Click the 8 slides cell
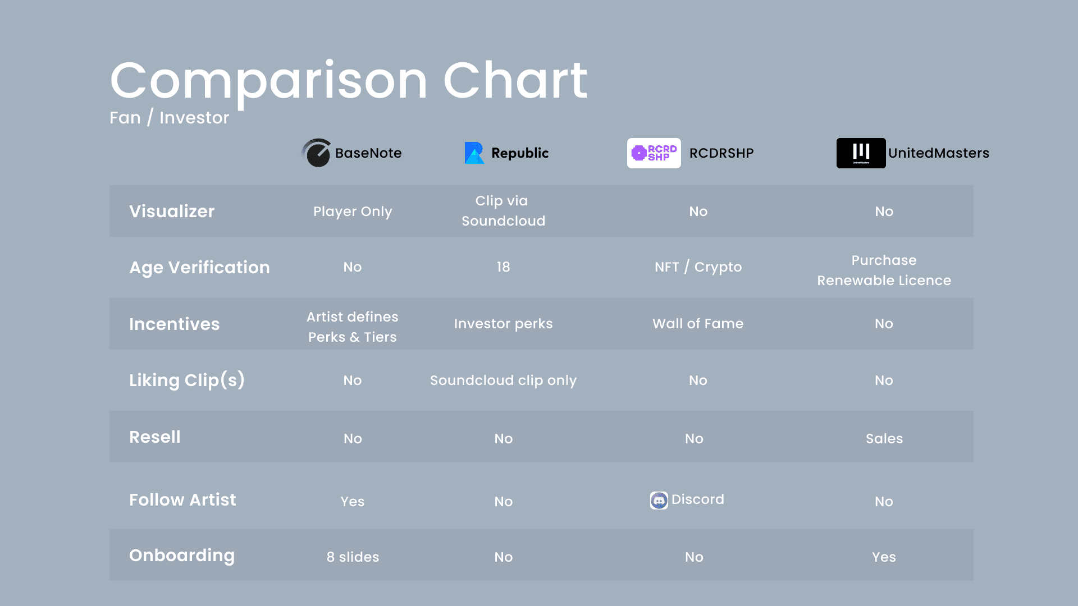The height and width of the screenshot is (606, 1078). tap(353, 557)
